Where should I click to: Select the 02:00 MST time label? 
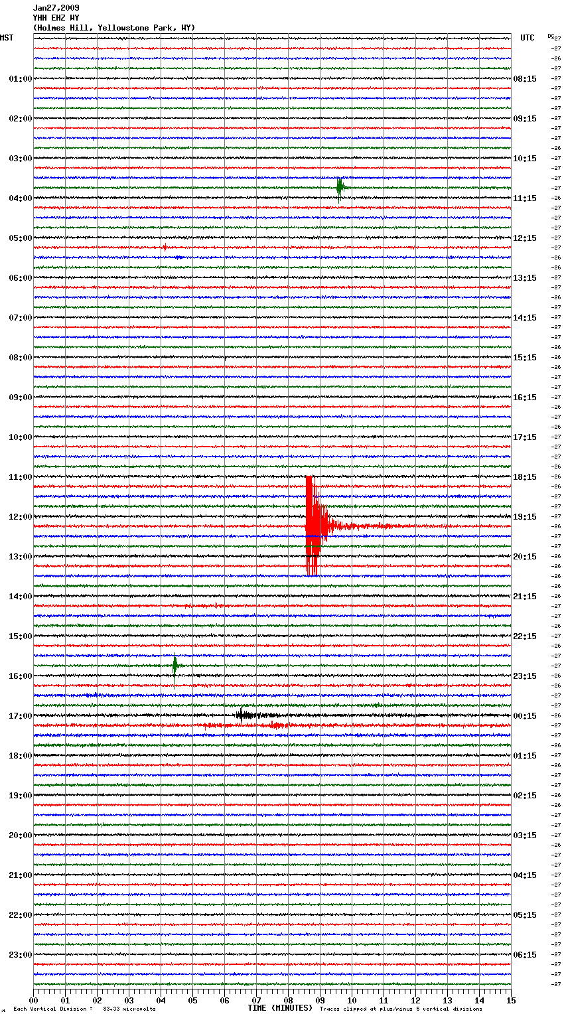coord(20,119)
